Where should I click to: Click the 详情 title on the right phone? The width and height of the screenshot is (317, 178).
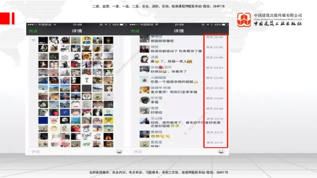coord(179,31)
